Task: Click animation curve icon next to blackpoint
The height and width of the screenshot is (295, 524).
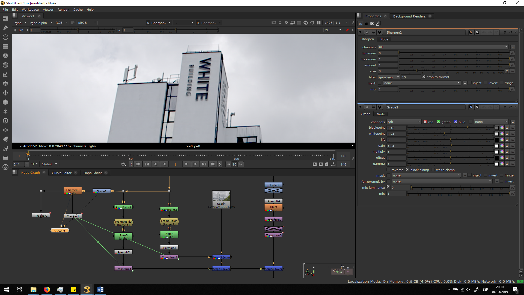Action: [513, 128]
